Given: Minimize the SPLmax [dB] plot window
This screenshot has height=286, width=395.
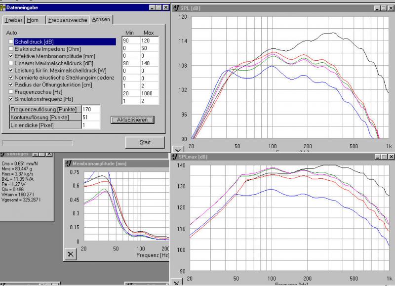Looking at the screenshot, I should [x=377, y=157].
